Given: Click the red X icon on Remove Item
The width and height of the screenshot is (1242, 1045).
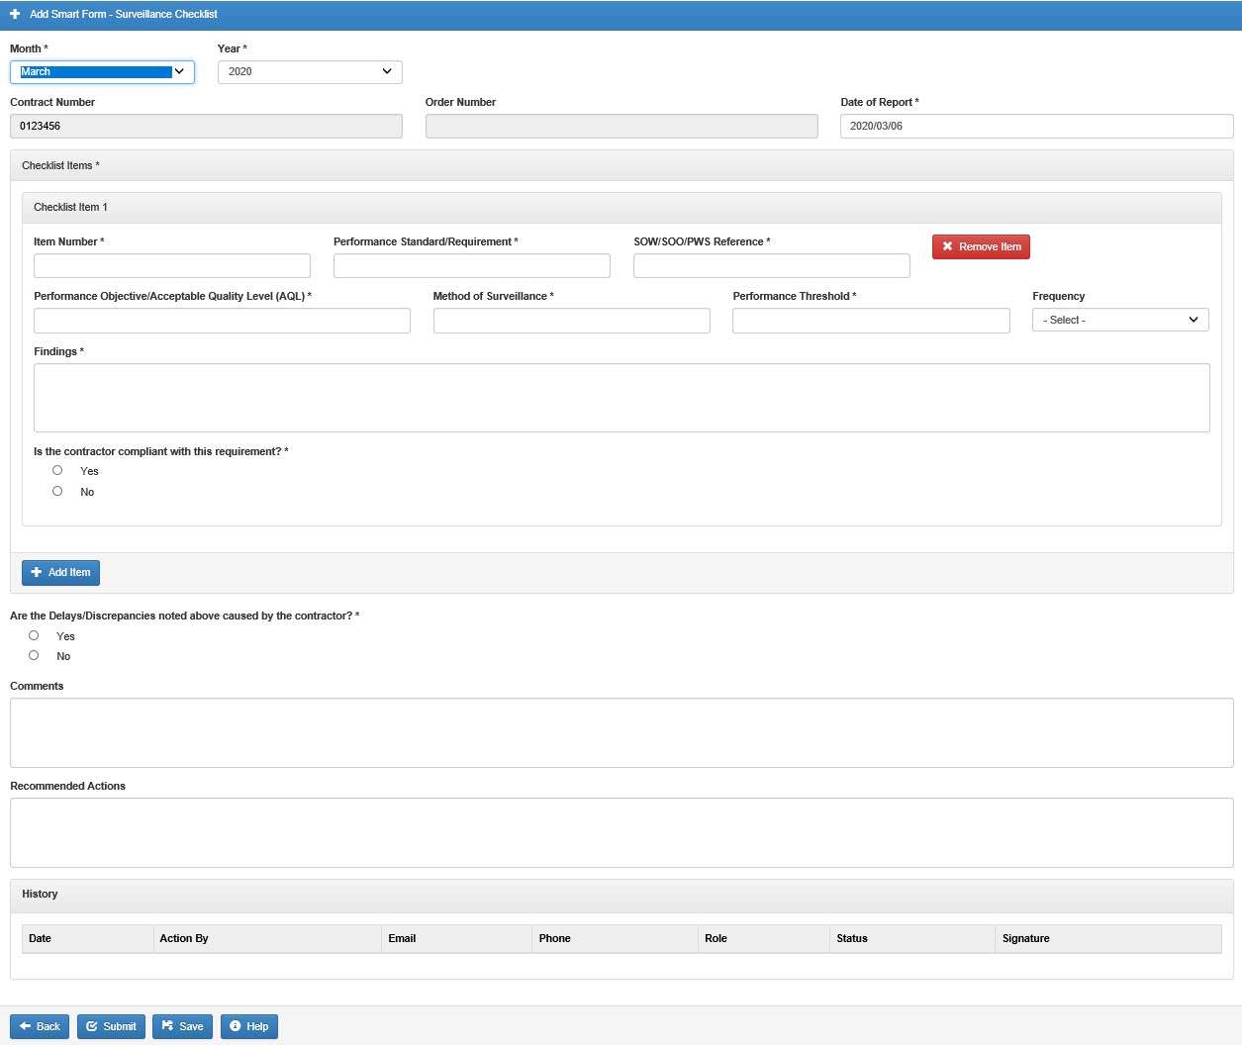Looking at the screenshot, I should pyautogui.click(x=948, y=246).
